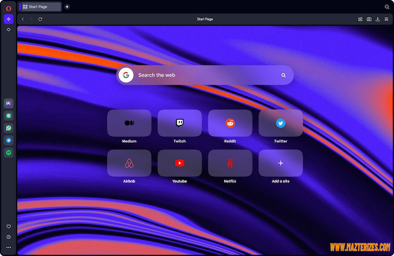Screen dimensions: 394x256
Task: Open the purple workspace icon in sidebar
Action: coord(9,19)
